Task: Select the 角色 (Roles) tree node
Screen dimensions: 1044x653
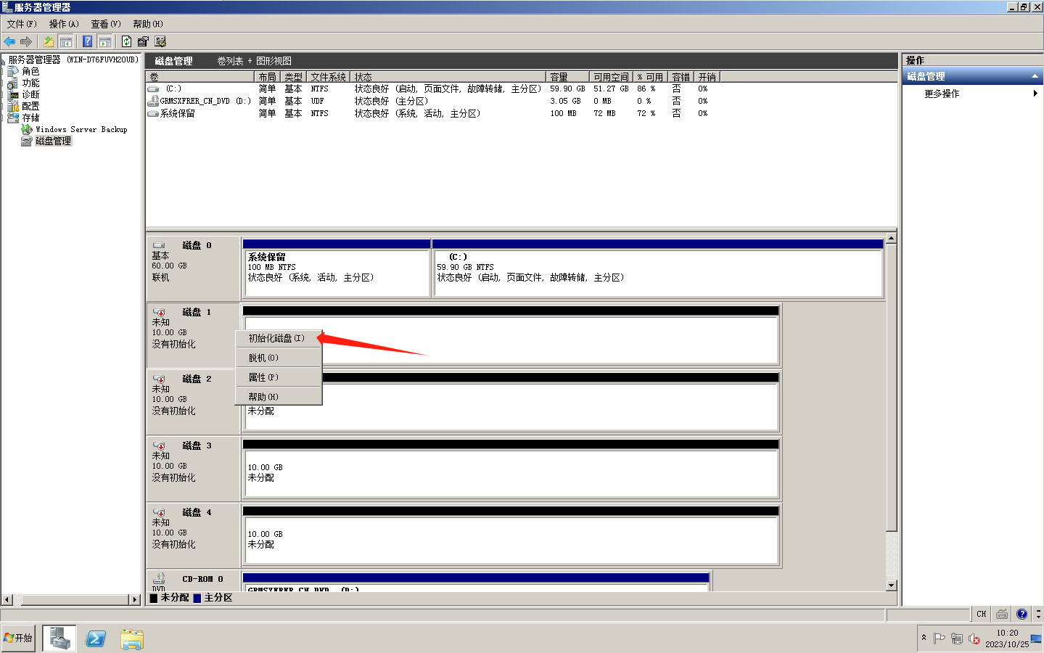Action: tap(30, 71)
